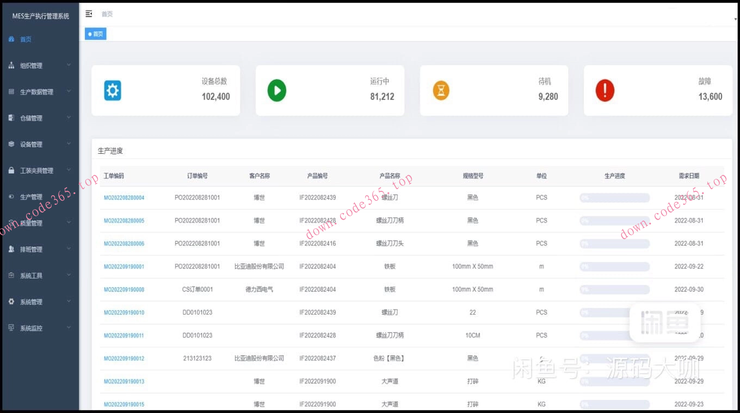Click the order number CS订单0001
740x413 pixels.
pyautogui.click(x=198, y=290)
